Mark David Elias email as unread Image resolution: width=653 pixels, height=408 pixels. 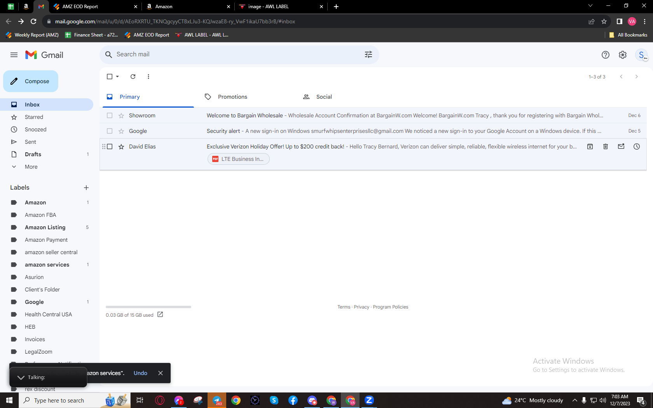point(621,146)
